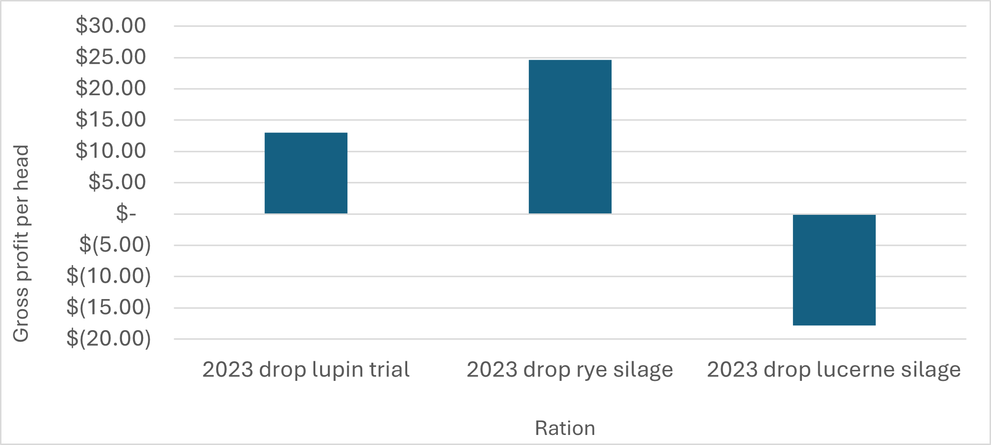Select the 'Gross profit per head' axis title
This screenshot has height=445, width=991.
pos(21,243)
